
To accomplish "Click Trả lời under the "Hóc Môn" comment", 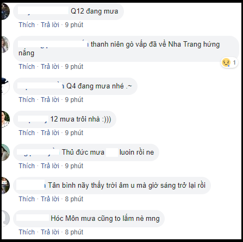I will tap(50, 232).
